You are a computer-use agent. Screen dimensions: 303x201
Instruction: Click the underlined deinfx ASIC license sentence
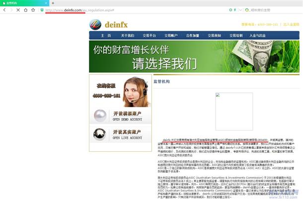[x=215, y=140]
